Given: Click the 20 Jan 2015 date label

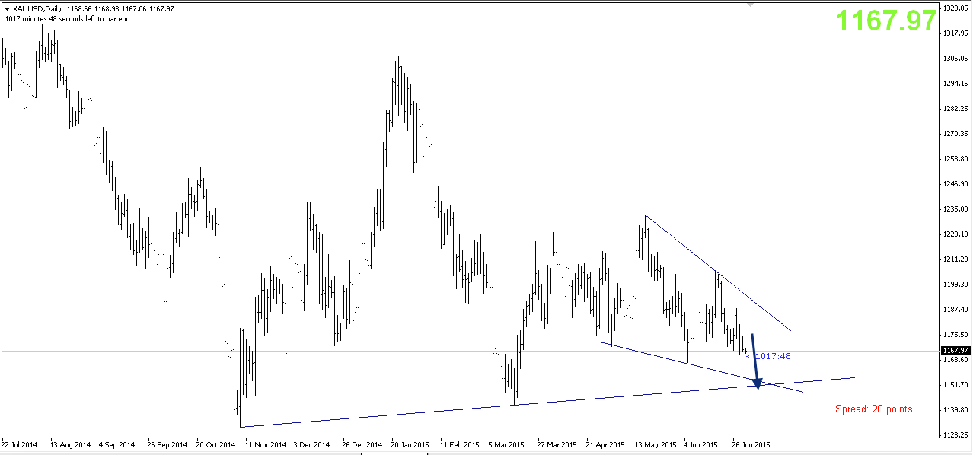Looking at the screenshot, I should [410, 444].
